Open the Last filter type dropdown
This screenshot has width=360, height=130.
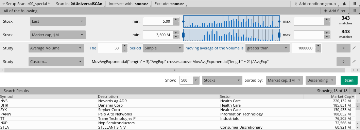tap(58, 21)
